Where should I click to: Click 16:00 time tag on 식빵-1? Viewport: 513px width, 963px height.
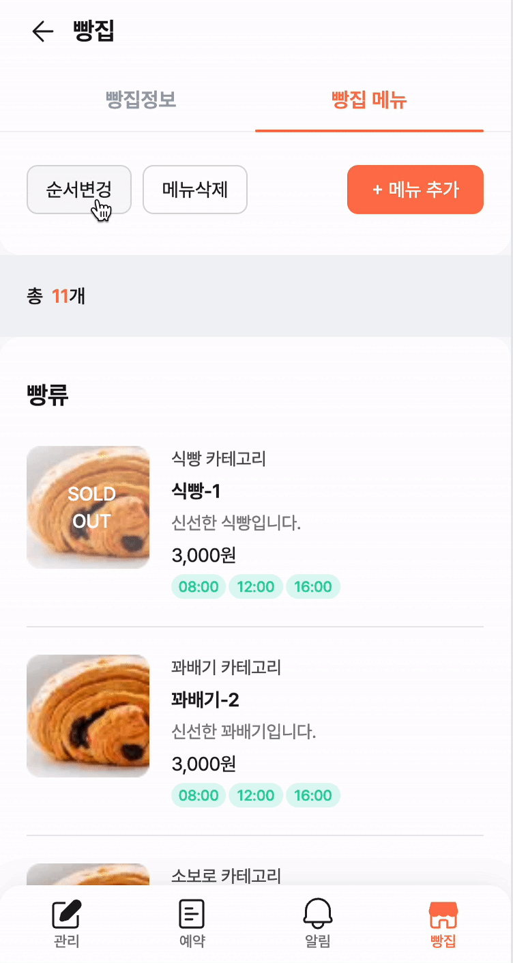[313, 587]
